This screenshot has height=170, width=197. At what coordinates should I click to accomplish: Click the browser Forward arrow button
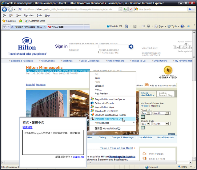click(10, 9)
